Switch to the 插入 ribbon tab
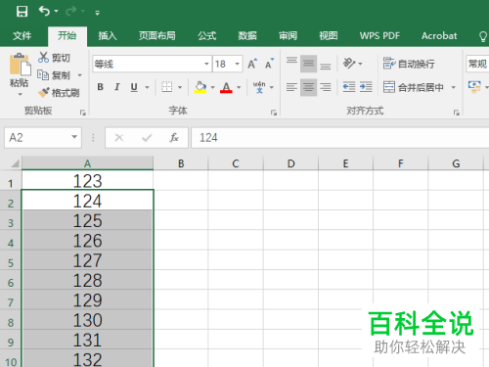The height and width of the screenshot is (367, 489). click(108, 35)
